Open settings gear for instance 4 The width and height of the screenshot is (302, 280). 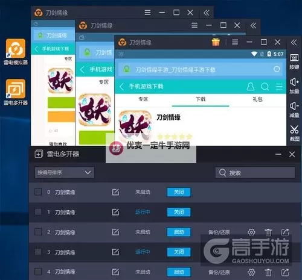tap(251, 272)
